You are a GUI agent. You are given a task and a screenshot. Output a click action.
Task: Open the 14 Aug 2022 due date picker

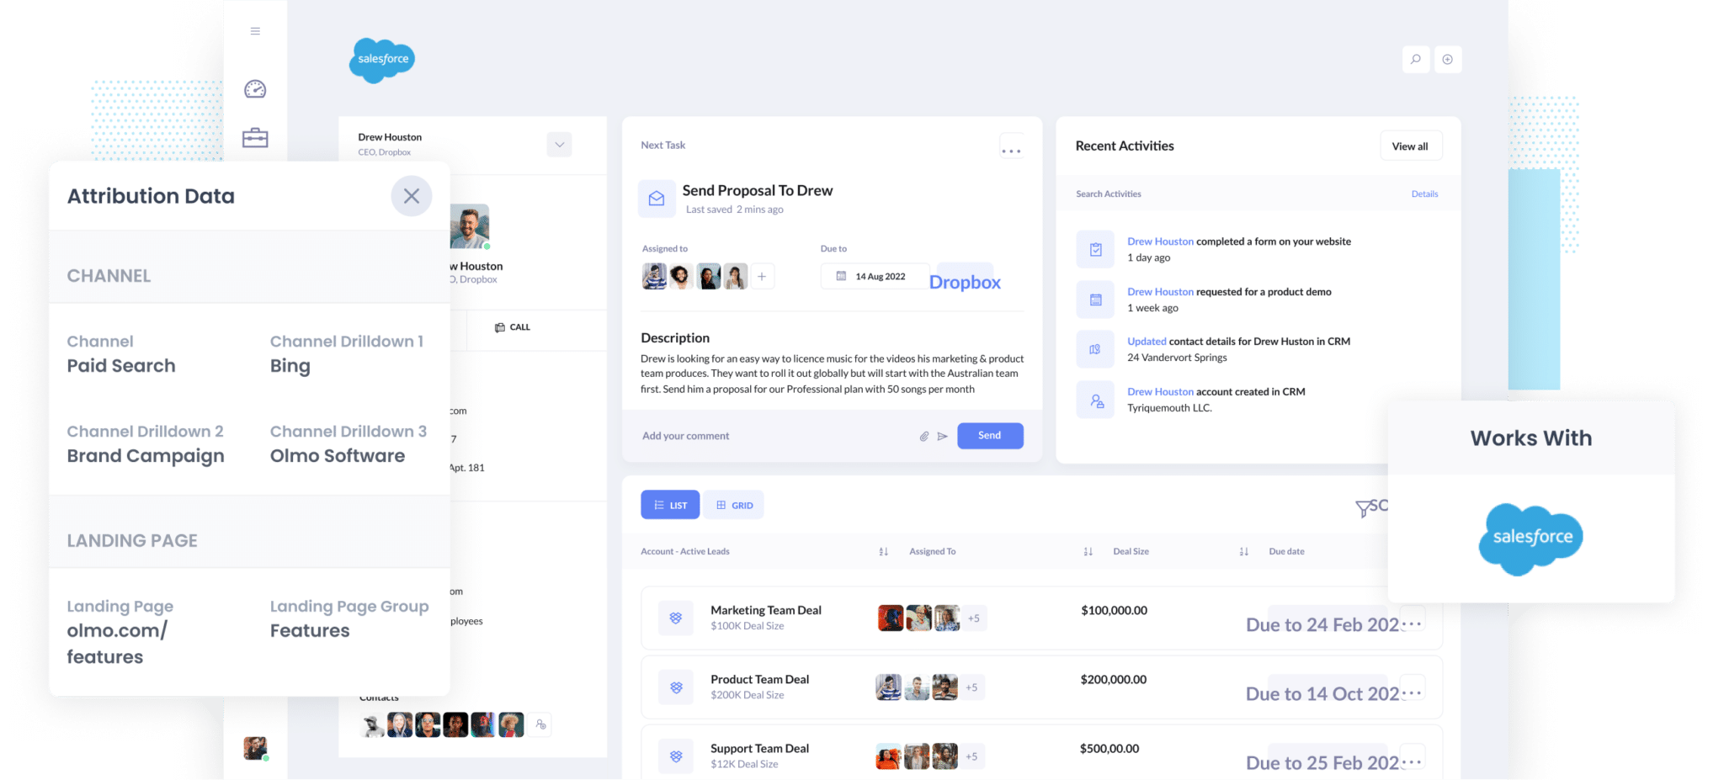(875, 276)
